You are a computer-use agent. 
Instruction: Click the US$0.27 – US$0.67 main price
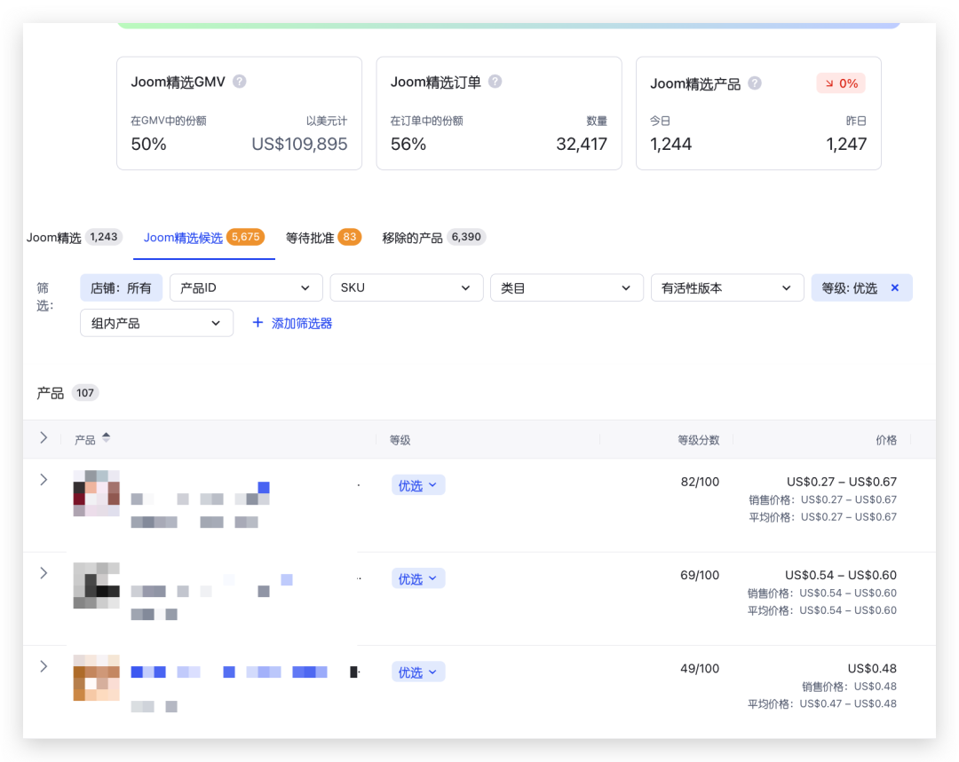pyautogui.click(x=842, y=482)
